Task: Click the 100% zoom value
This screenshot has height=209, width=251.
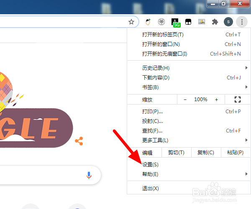Action: 200,99
